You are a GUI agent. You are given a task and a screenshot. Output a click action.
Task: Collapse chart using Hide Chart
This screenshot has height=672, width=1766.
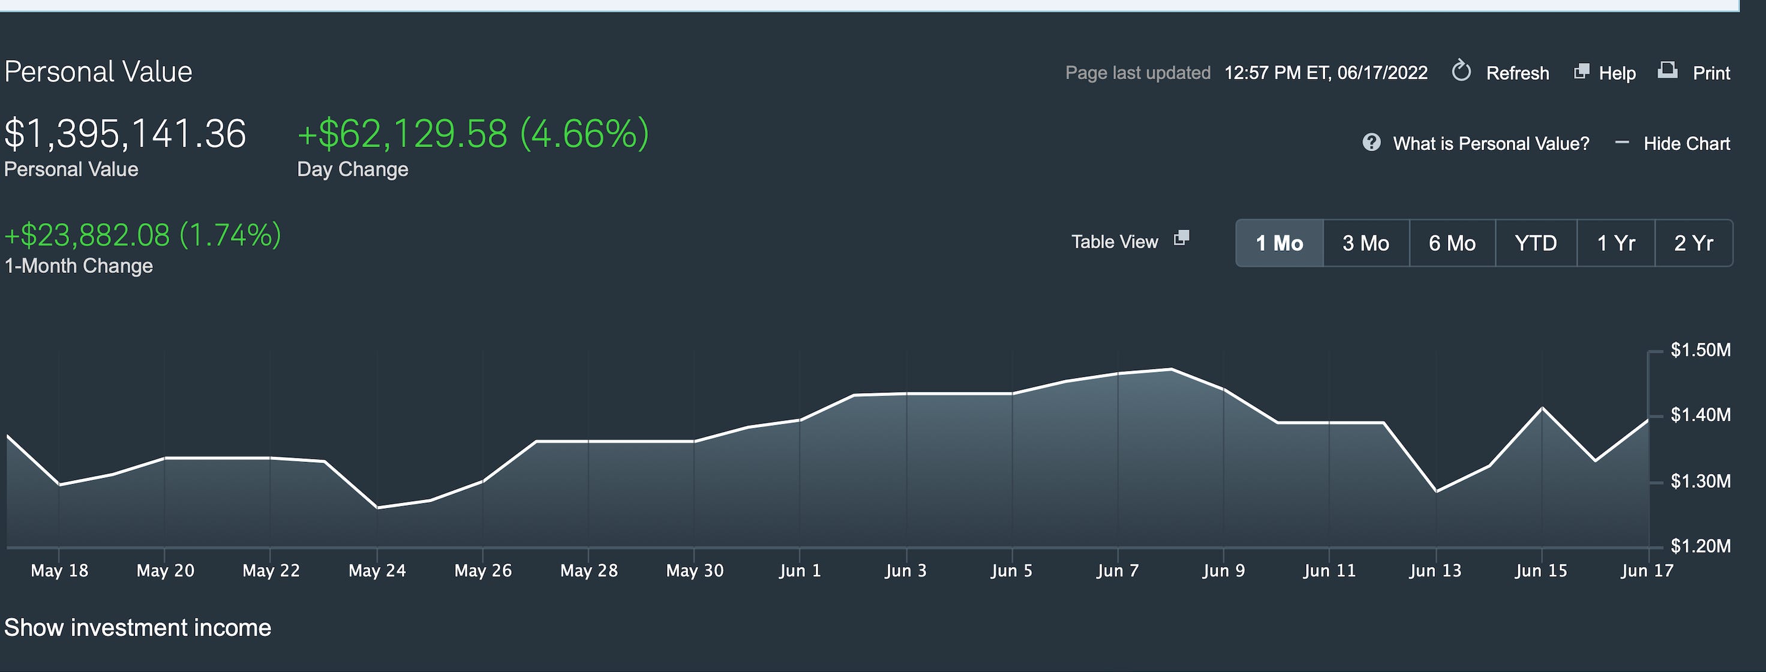click(1686, 143)
